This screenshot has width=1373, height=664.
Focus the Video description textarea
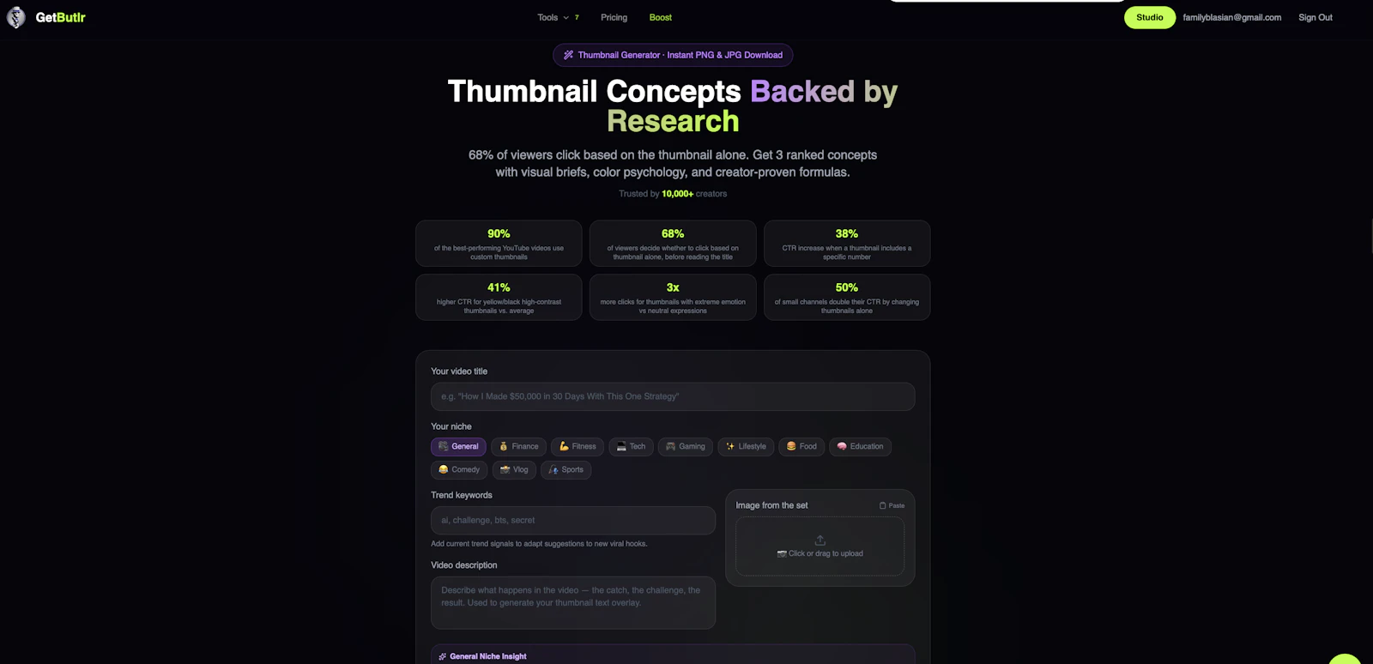coord(573,602)
